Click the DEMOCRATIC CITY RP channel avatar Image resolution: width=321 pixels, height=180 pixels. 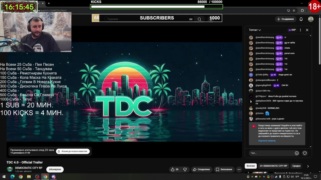coord(10,169)
